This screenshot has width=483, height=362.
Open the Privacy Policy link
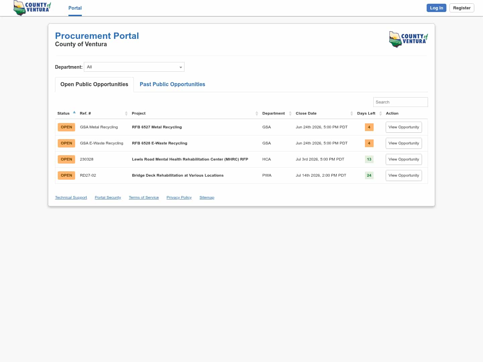point(179,197)
